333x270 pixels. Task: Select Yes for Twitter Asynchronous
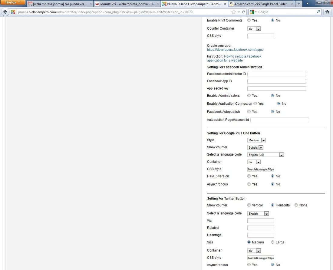(x=249, y=265)
